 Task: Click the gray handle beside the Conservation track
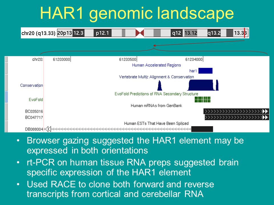click(6, 83)
